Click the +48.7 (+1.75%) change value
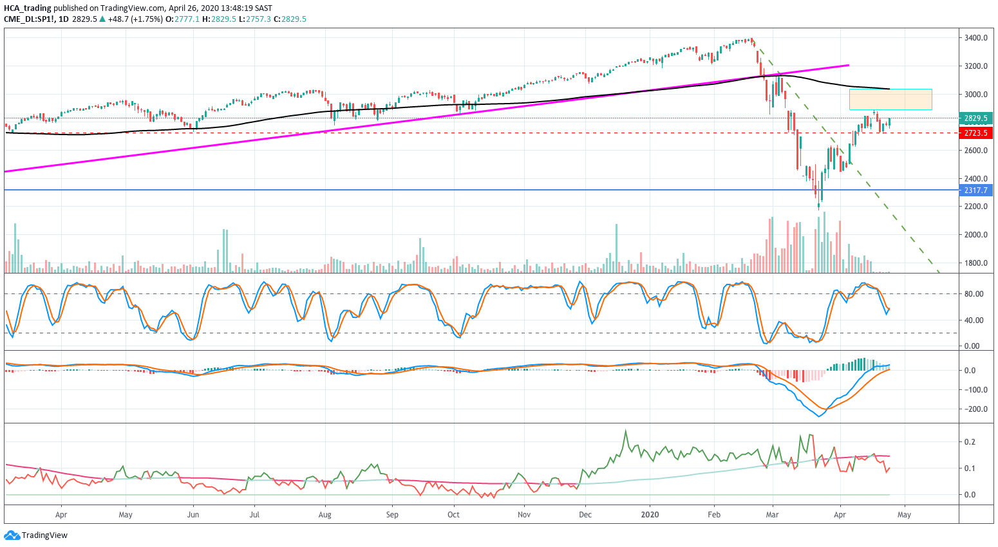 (135, 19)
